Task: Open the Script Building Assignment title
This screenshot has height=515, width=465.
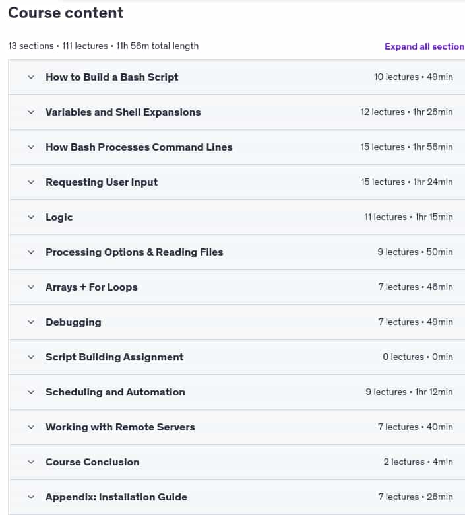Action: pyautogui.click(x=115, y=357)
